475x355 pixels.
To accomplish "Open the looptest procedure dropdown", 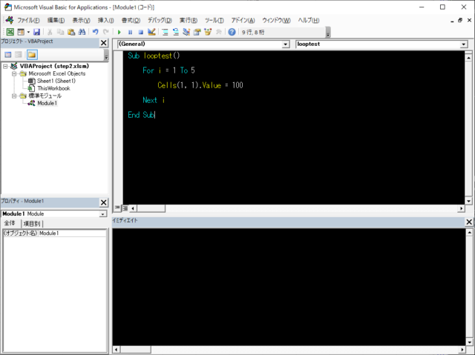I will [x=464, y=44].
